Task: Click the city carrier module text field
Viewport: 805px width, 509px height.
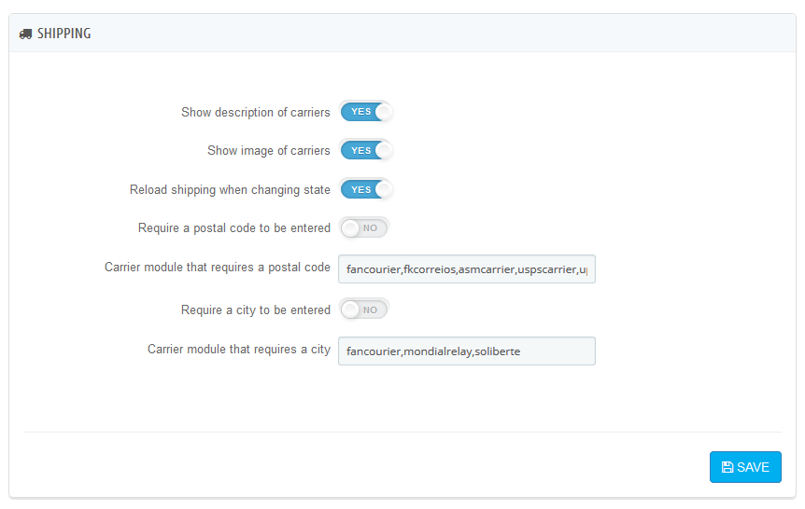Action: [x=466, y=351]
